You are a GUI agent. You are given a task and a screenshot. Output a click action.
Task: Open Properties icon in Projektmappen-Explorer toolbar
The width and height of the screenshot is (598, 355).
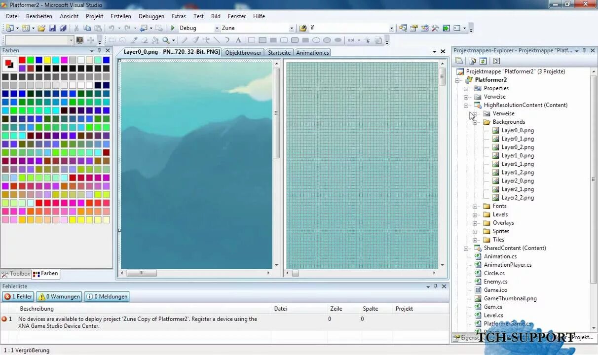coord(459,61)
